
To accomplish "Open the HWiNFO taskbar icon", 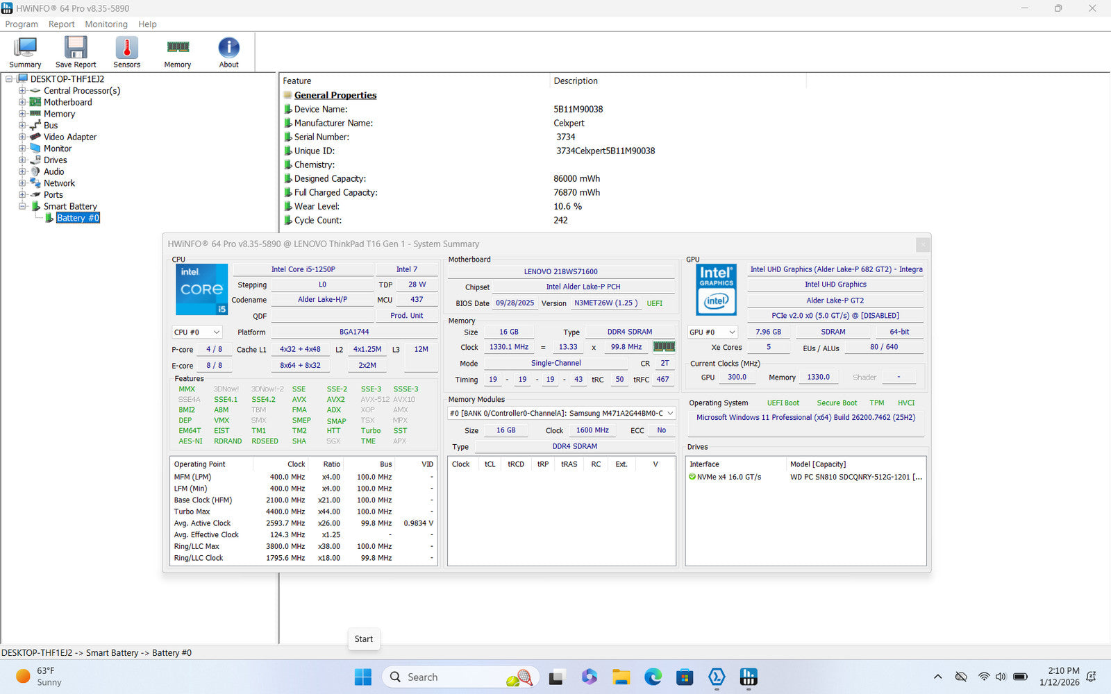I will [749, 677].
